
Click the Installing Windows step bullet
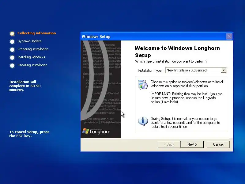pos(12,57)
